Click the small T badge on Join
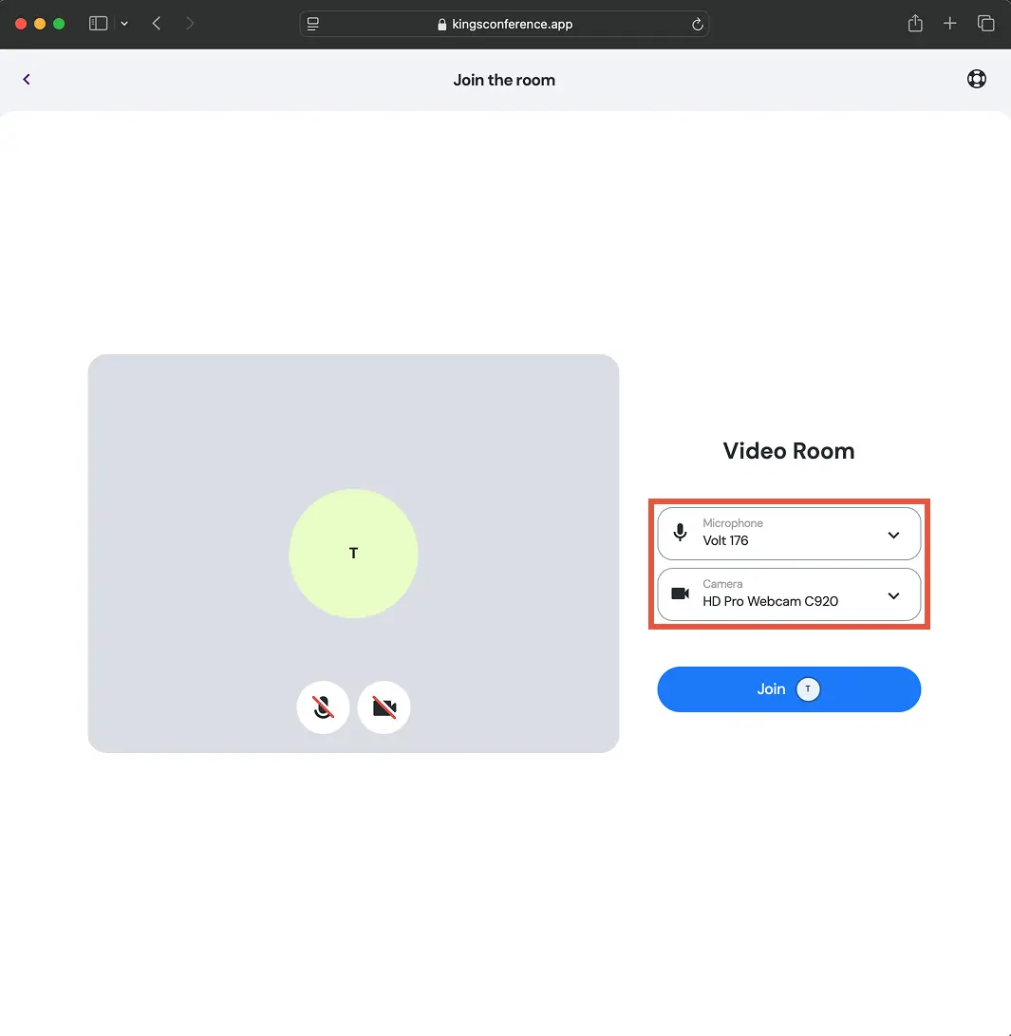1011x1036 pixels. coord(808,689)
